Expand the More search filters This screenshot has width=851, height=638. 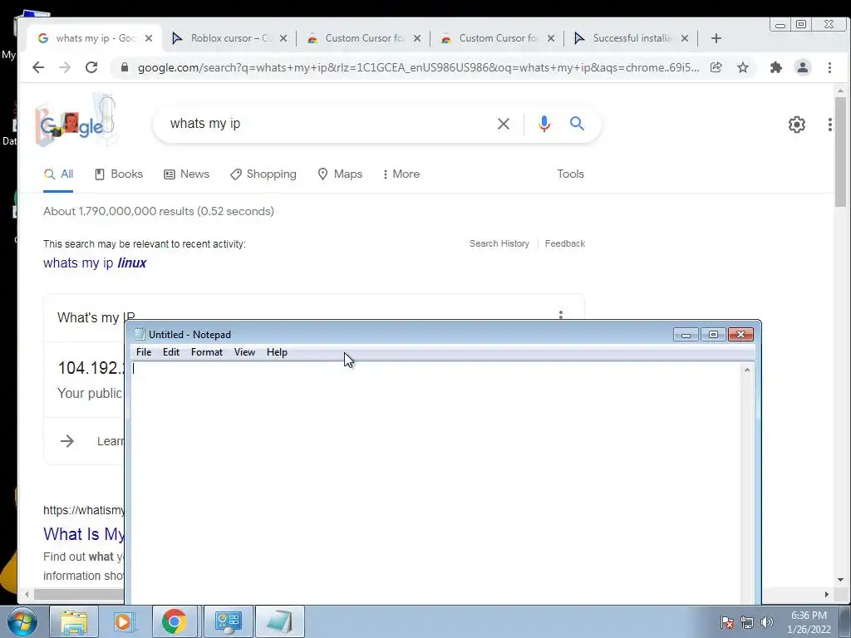coord(401,174)
